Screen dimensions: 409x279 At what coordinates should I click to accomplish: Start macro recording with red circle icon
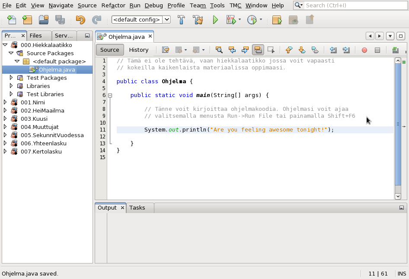(x=364, y=50)
